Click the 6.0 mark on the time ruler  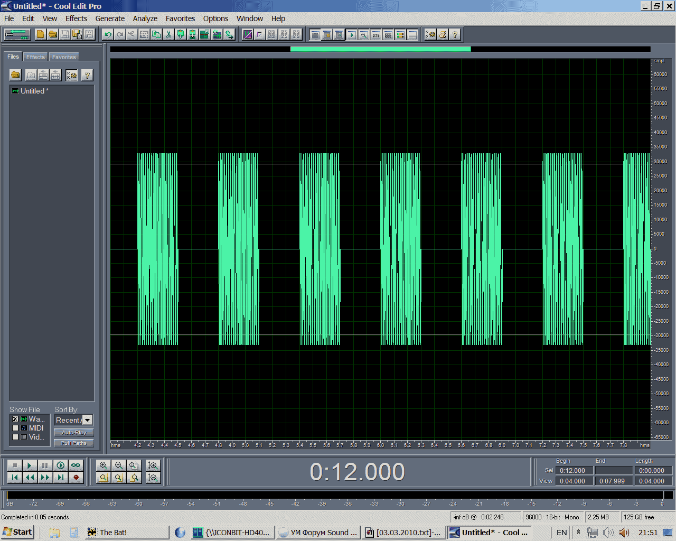[x=380, y=445]
